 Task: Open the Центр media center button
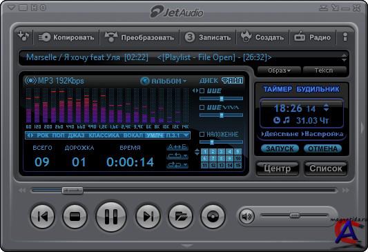tap(278, 168)
